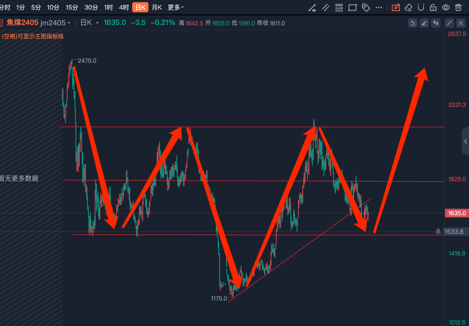This screenshot has height=326, width=469.
Task: Choose the Fibonacci 0.618 retracement tool
Action: (x=339, y=8)
